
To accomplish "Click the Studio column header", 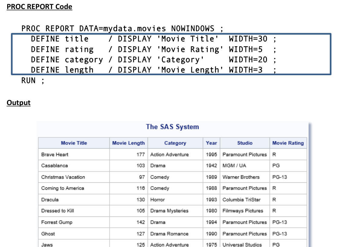I will (245, 143).
